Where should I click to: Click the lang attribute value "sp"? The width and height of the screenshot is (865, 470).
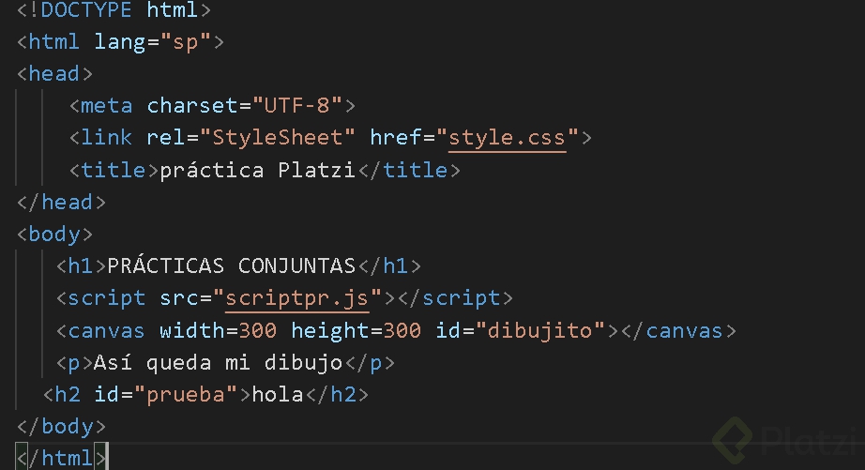186,42
